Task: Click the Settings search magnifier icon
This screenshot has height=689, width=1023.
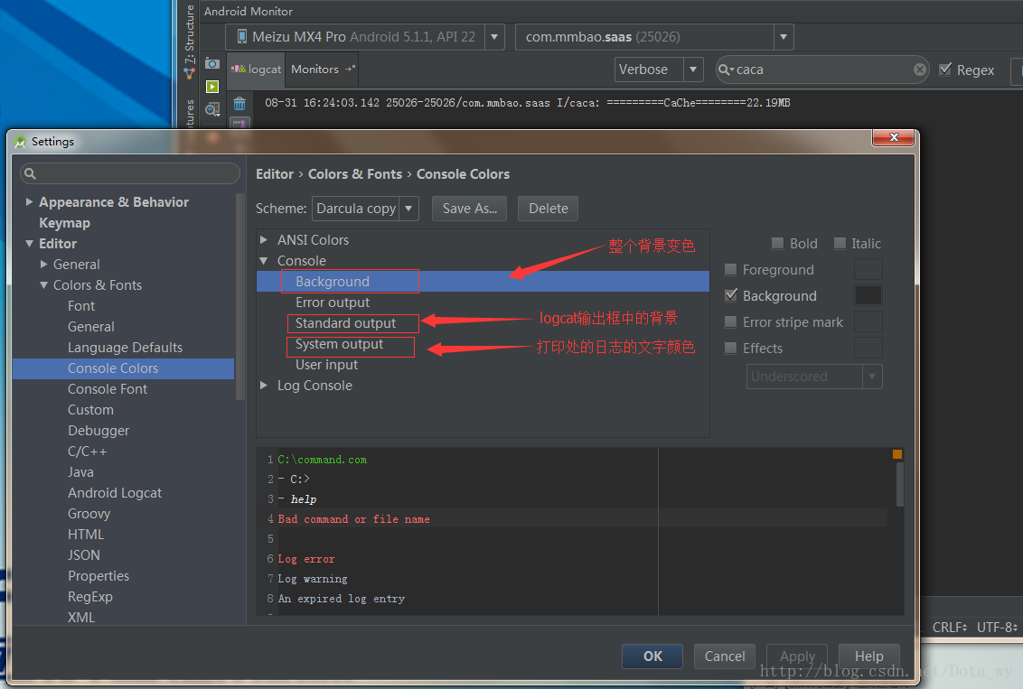Action: point(30,173)
